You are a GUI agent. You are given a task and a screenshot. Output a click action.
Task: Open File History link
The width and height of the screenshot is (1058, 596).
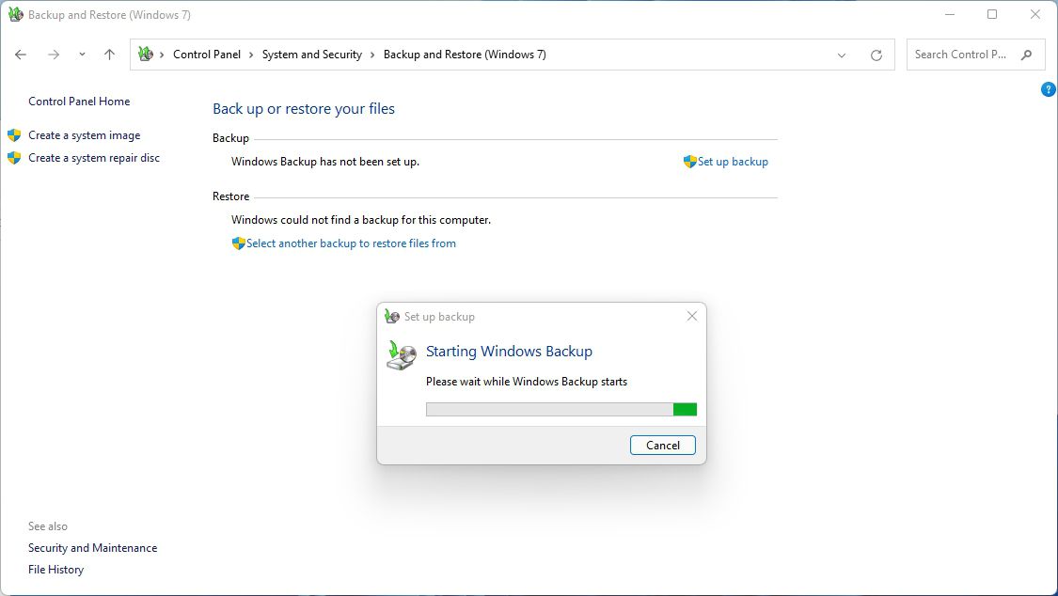[x=56, y=570]
